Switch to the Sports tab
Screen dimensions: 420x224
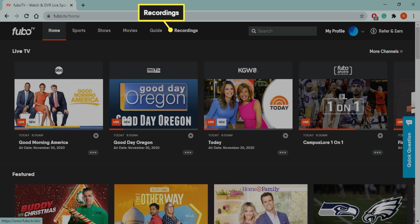pos(79,30)
